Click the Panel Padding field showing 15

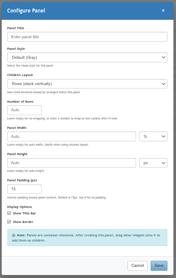pyautogui.click(x=24, y=189)
